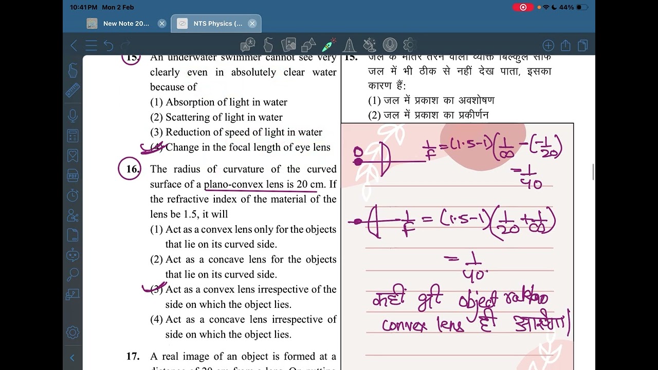The width and height of the screenshot is (658, 370).
Task: Open the toolbar gear settings
Action: tap(409, 45)
